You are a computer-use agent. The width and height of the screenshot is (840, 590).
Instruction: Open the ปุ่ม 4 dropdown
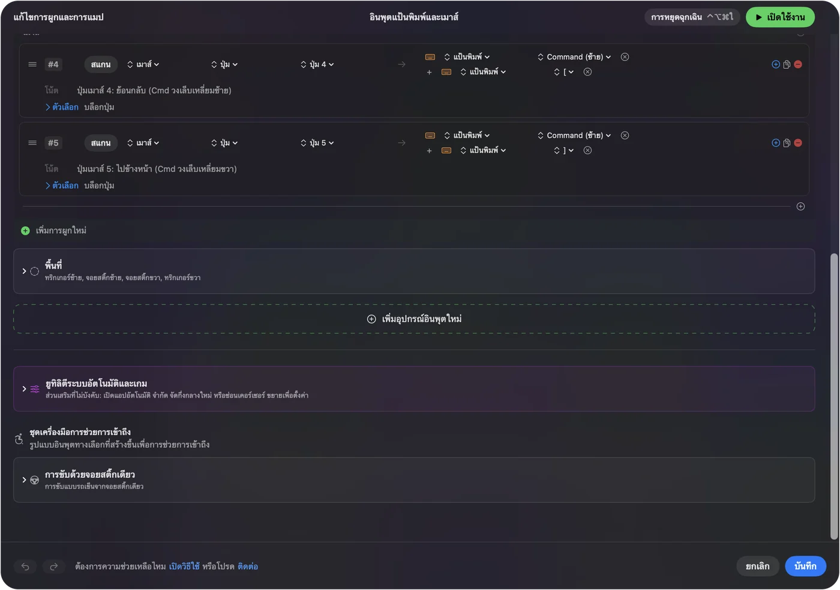click(x=317, y=65)
